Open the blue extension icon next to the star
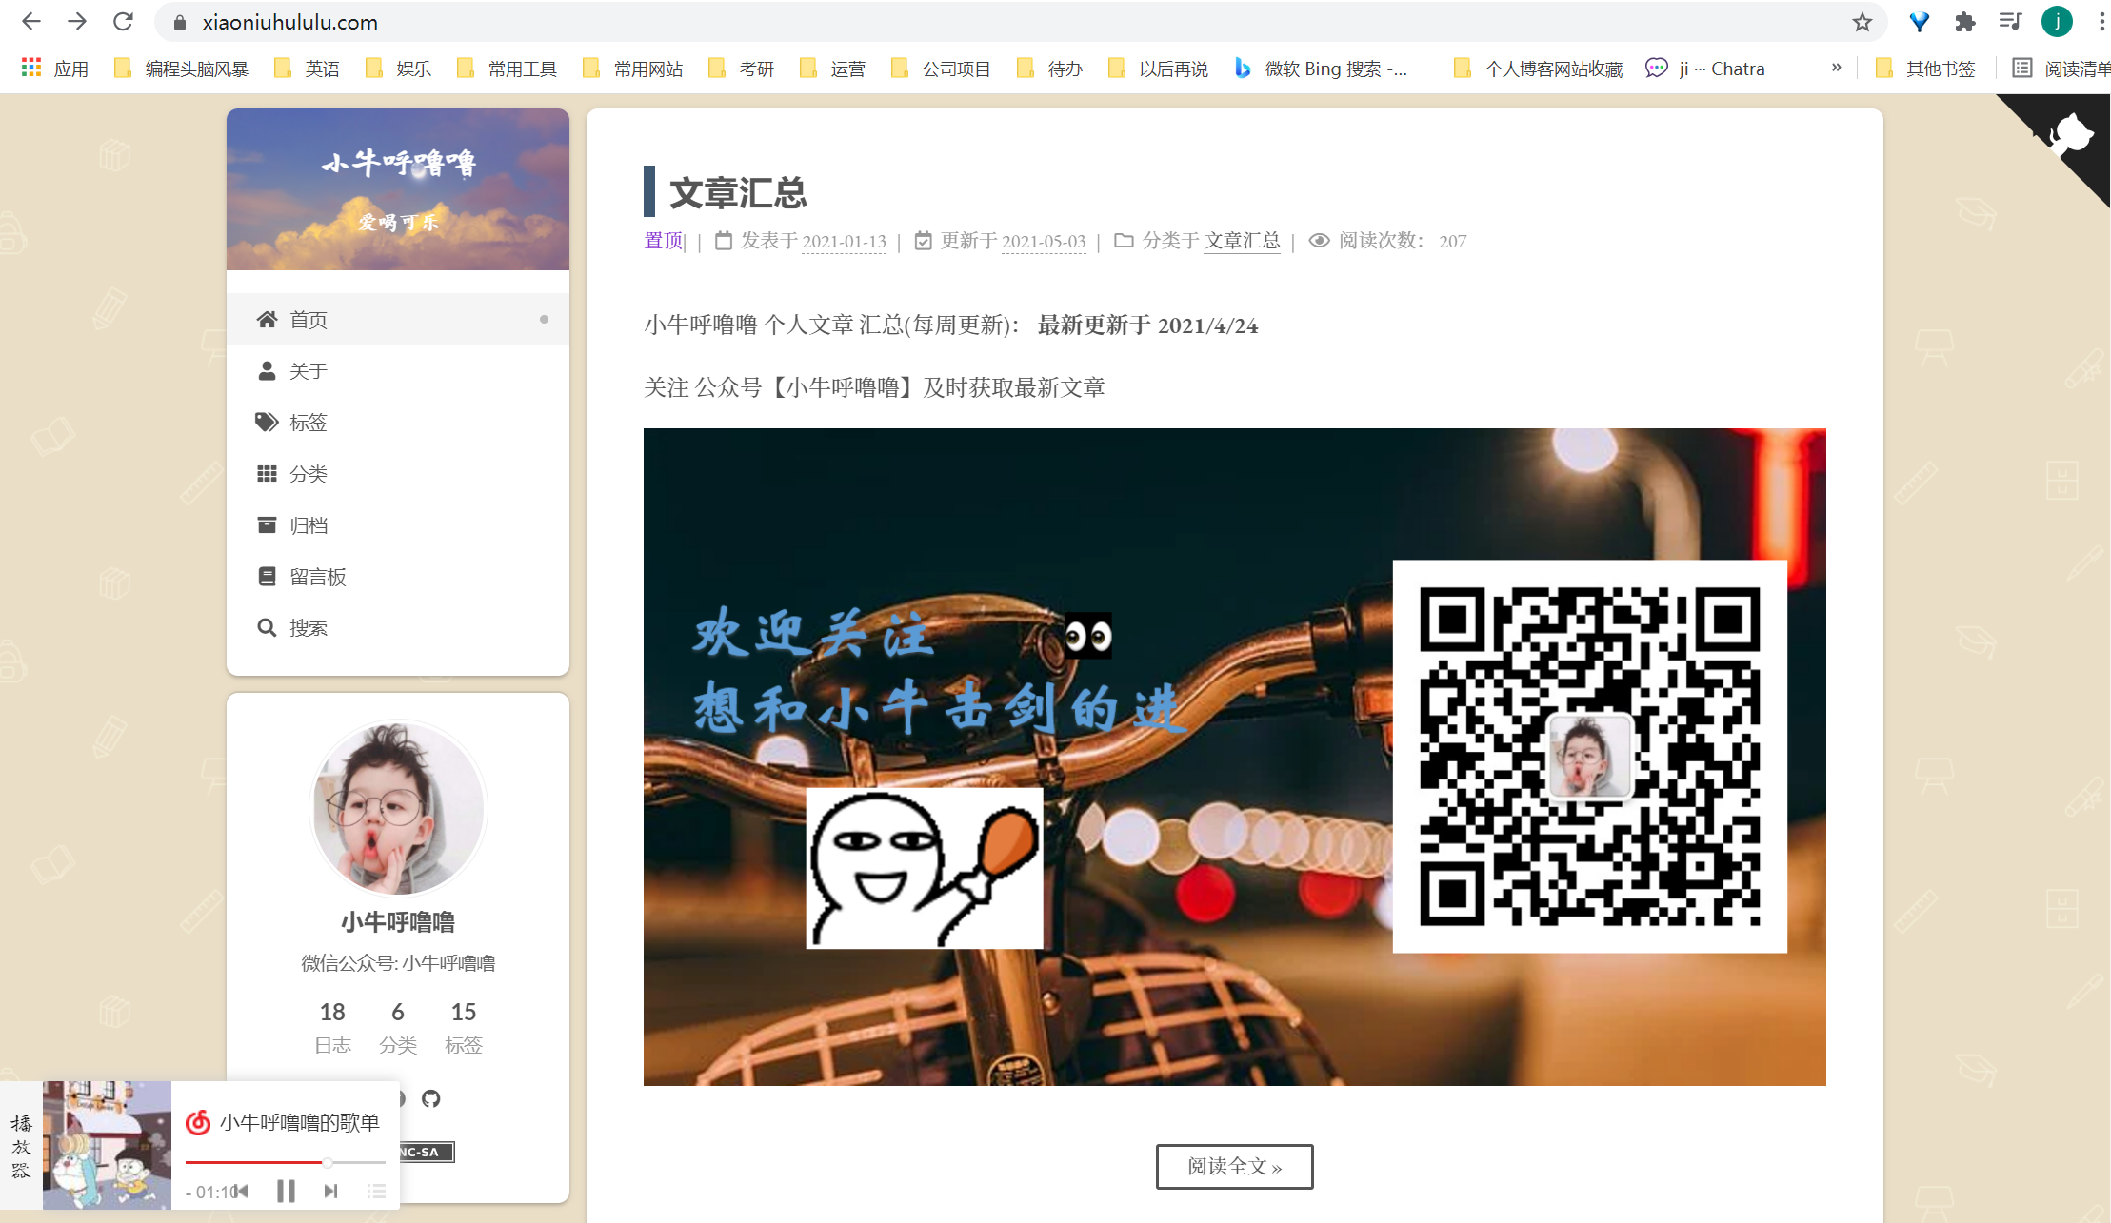 click(1919, 22)
